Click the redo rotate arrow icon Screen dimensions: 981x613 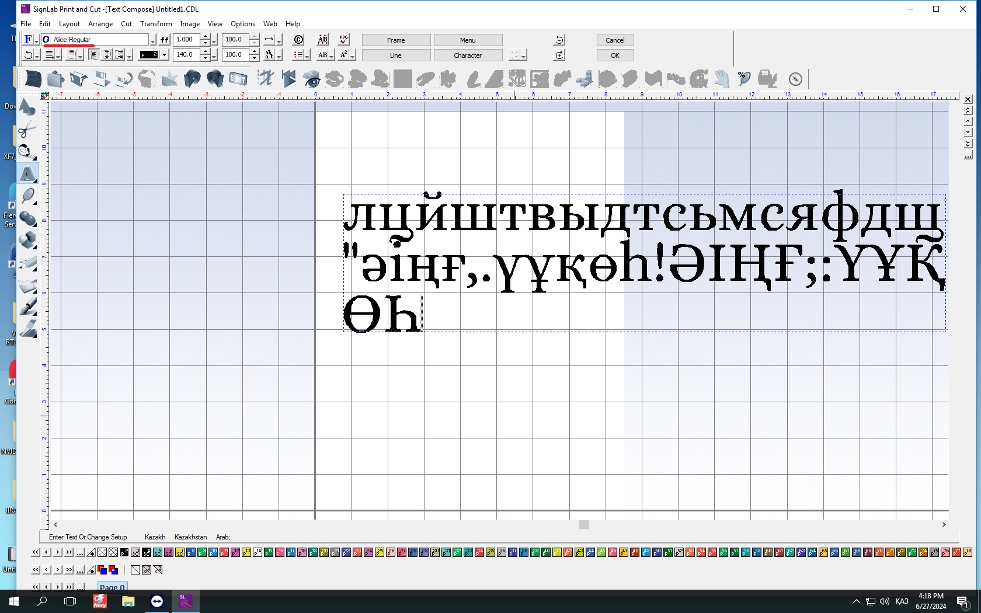559,55
